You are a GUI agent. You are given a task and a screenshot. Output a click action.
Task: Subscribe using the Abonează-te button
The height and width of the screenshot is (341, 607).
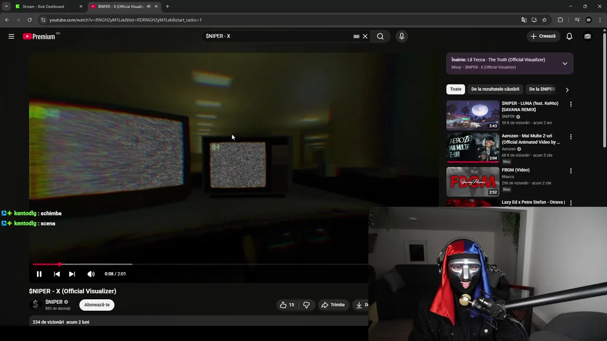[97, 305]
